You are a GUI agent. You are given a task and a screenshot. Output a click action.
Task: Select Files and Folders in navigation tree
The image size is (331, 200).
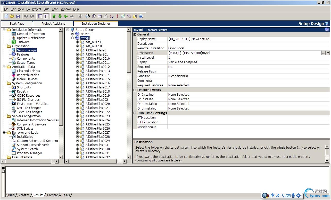[x=28, y=71]
